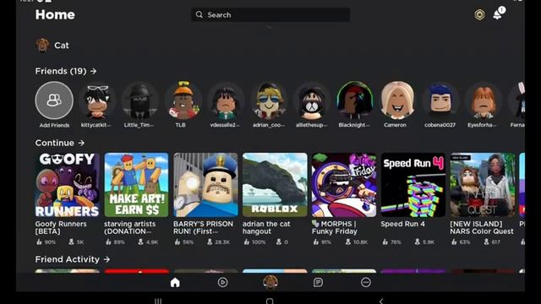541x304 pixels.
Task: Open friend adrian_coo avatar
Action: point(269,100)
